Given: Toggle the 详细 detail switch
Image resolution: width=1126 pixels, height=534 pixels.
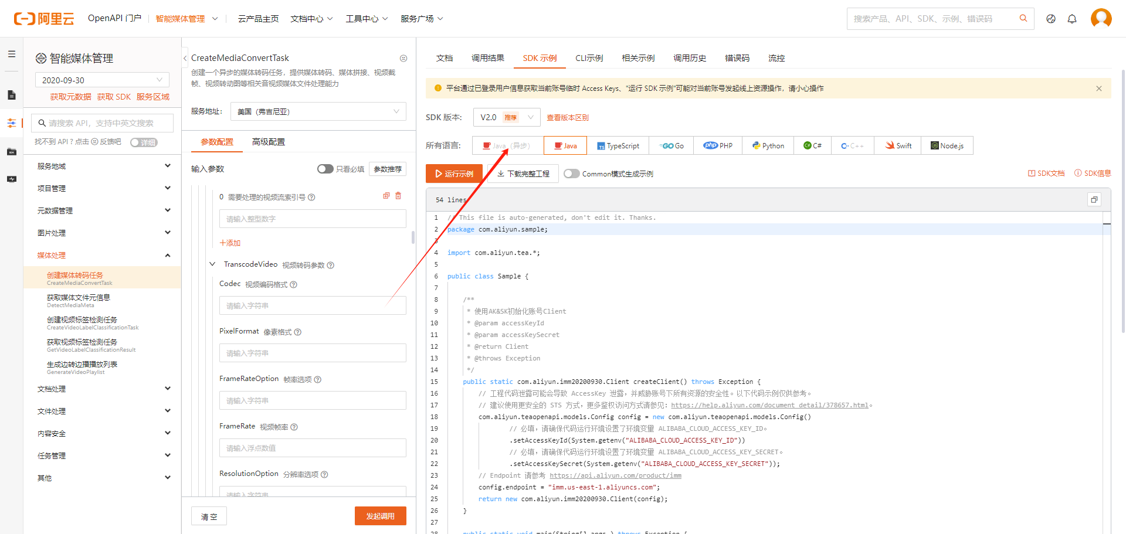Looking at the screenshot, I should [x=144, y=142].
